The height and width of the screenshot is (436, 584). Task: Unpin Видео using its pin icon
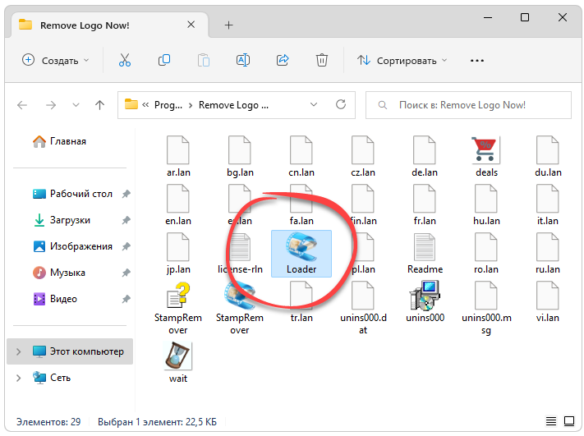click(126, 299)
